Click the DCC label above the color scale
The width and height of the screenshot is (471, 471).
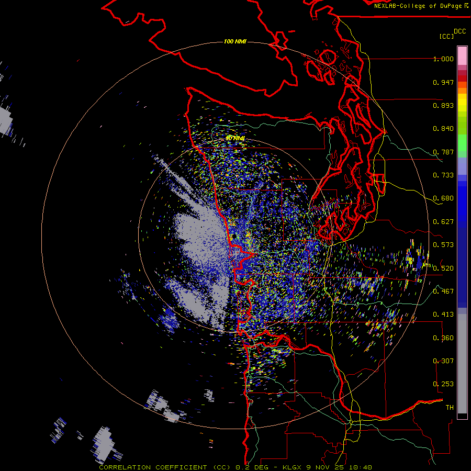(459, 31)
